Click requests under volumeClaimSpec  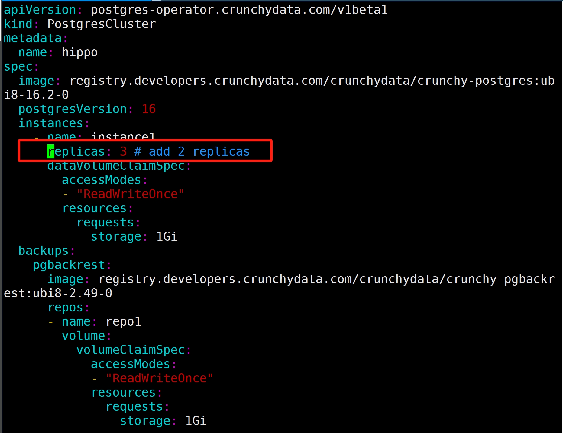134,407
